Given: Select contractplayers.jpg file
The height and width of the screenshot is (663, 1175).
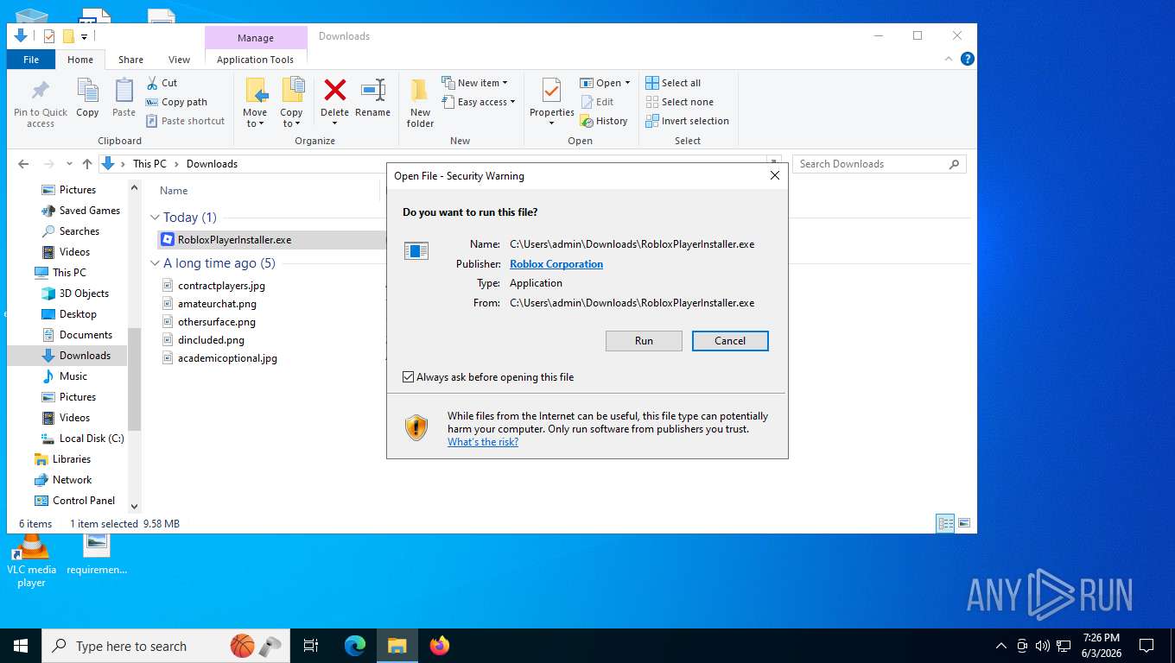Looking at the screenshot, I should click(221, 286).
